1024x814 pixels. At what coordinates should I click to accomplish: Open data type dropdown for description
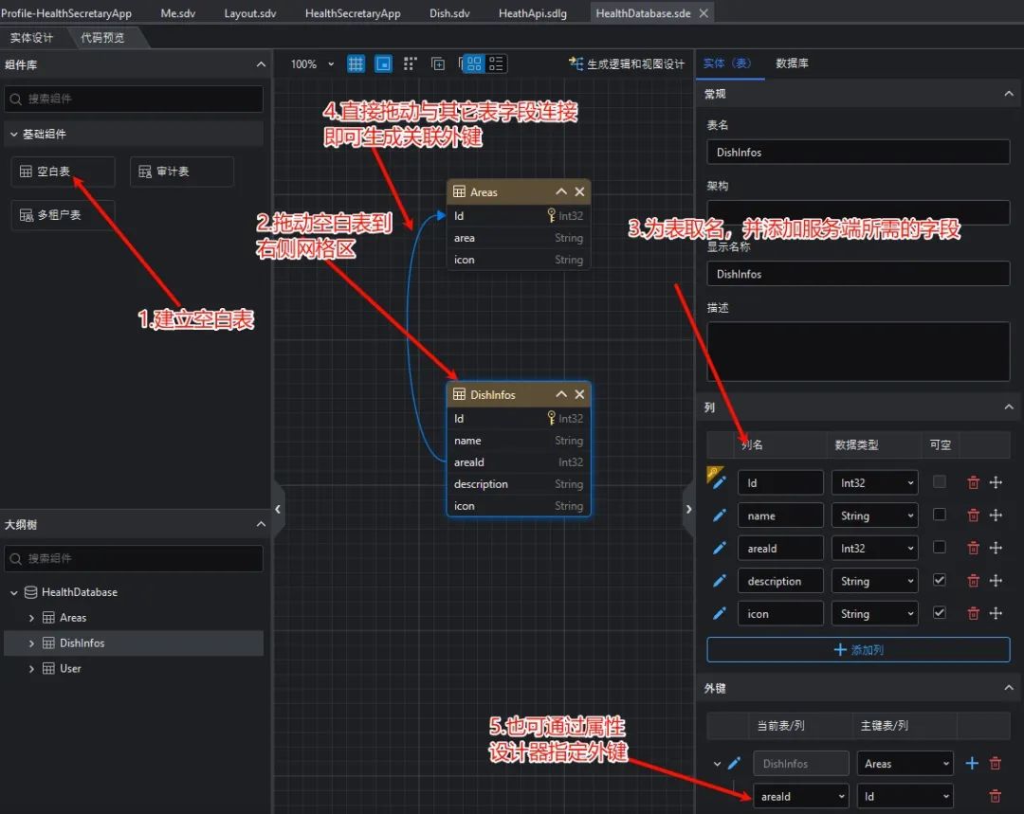point(874,581)
